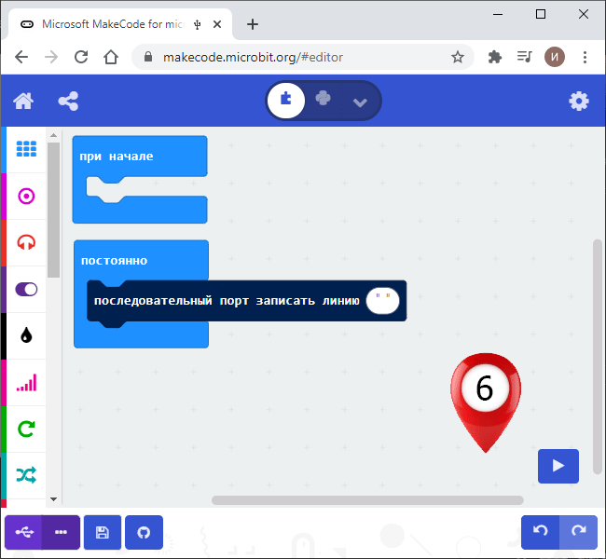
Task: Redo the last undone change
Action: coord(579,532)
